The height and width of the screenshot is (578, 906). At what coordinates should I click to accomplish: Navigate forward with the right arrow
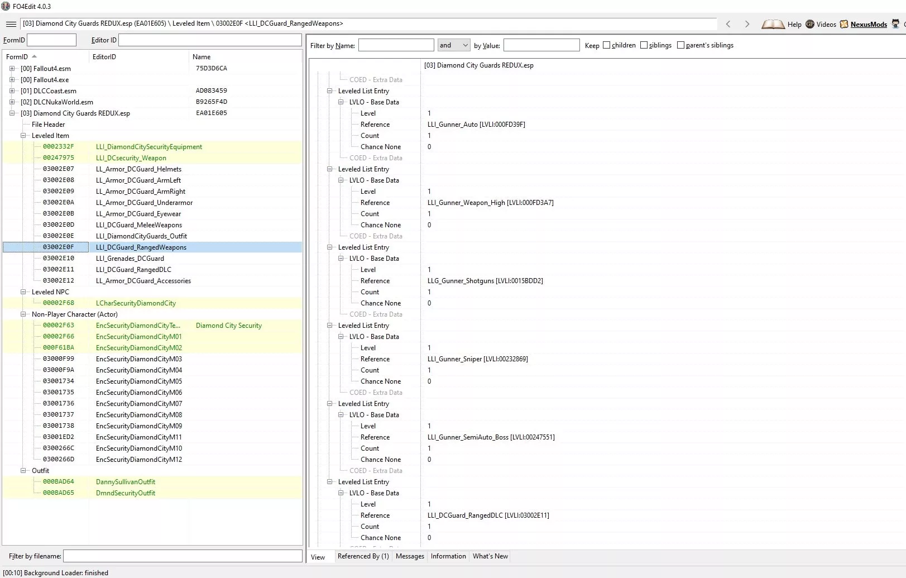747,24
